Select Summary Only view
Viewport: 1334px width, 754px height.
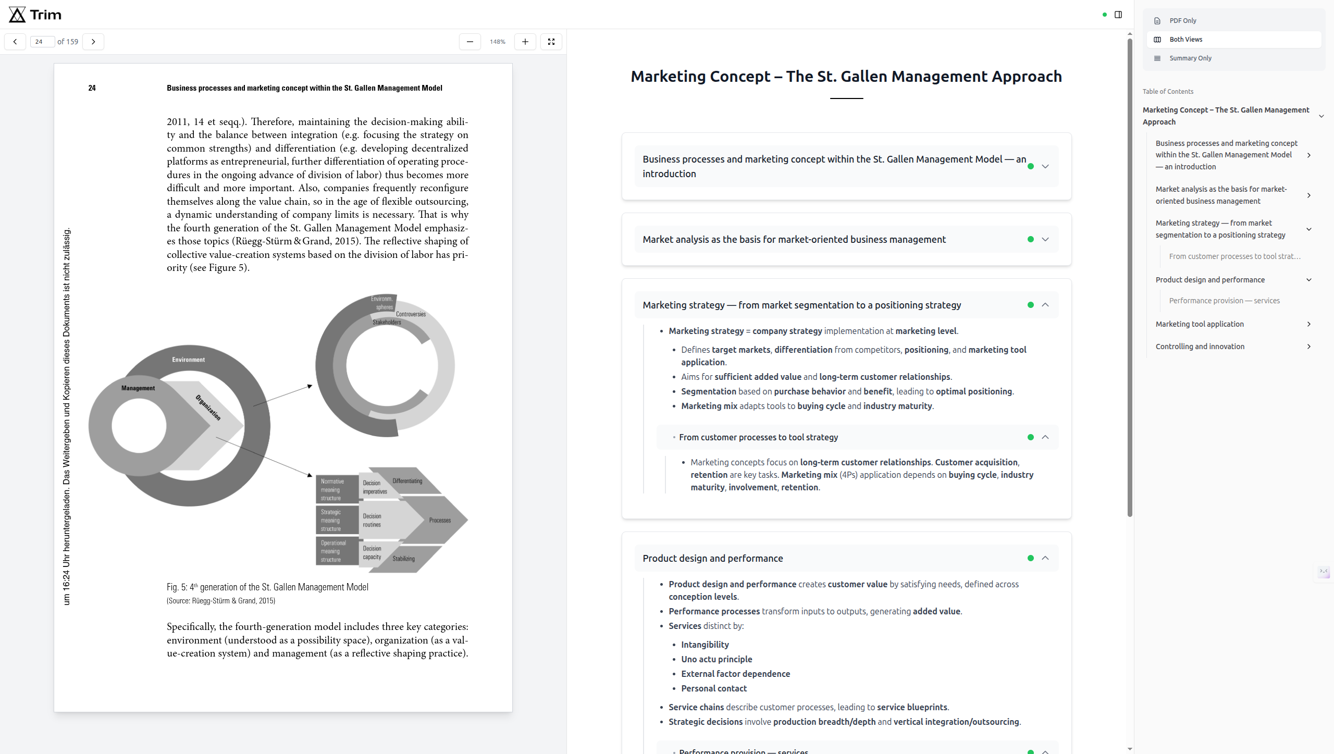pyautogui.click(x=1190, y=58)
